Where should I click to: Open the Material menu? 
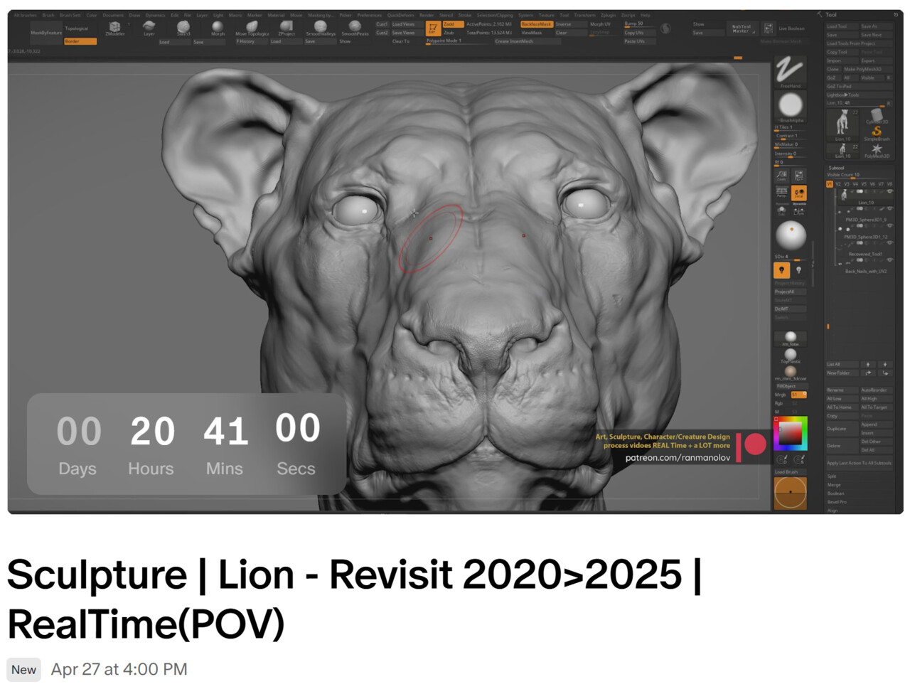tap(276, 15)
